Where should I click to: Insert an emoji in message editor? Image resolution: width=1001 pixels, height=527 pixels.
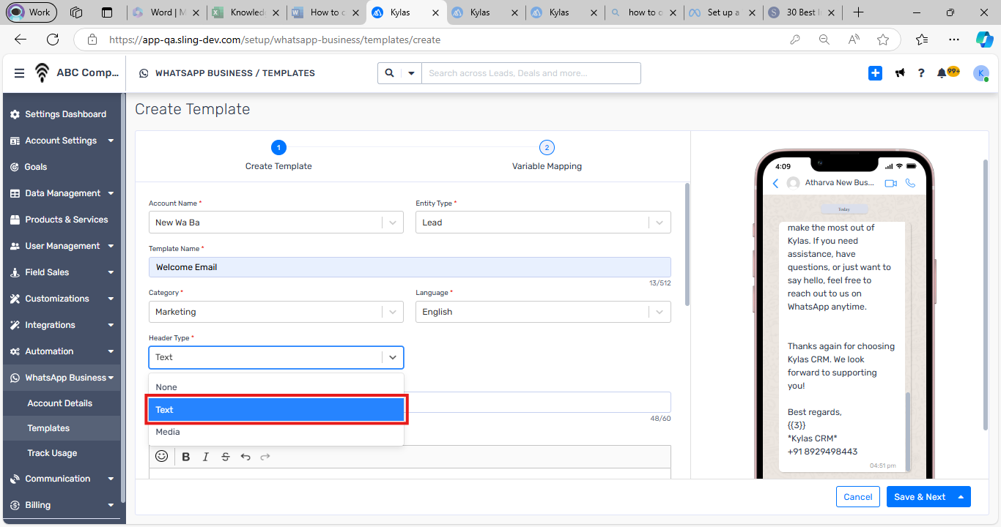[x=162, y=456]
